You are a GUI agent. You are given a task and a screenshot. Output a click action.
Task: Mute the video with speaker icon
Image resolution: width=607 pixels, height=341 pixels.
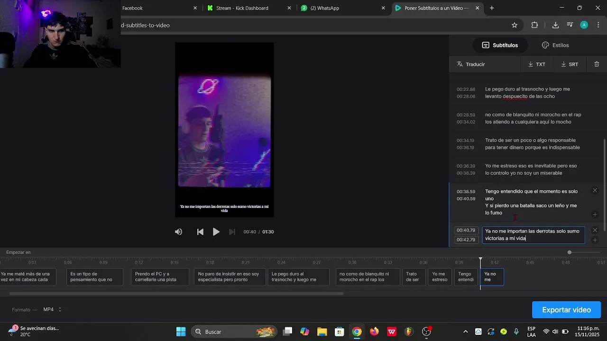click(x=178, y=232)
